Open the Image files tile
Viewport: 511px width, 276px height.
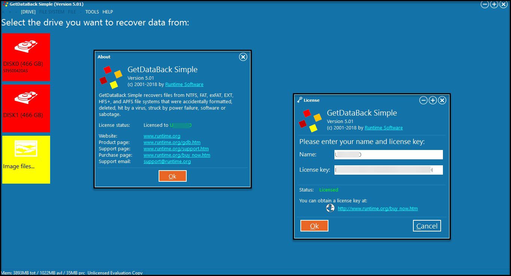click(26, 160)
